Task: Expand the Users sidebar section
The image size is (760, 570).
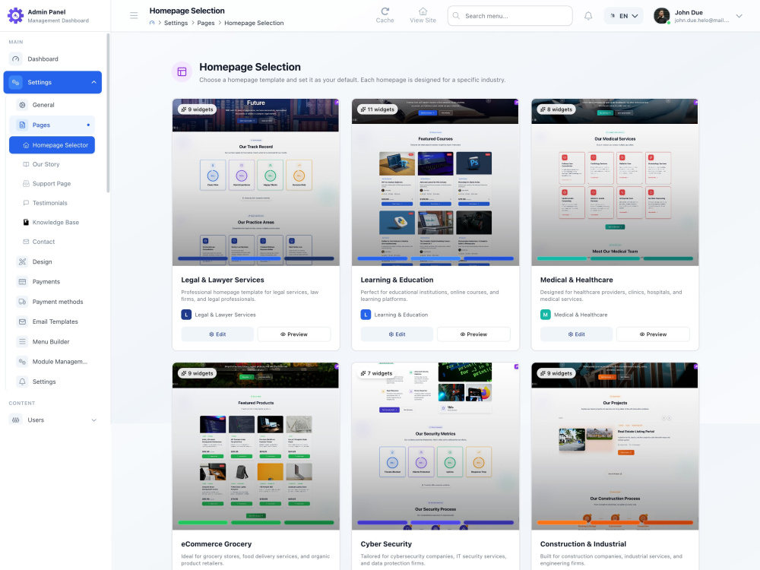Action: (94, 420)
